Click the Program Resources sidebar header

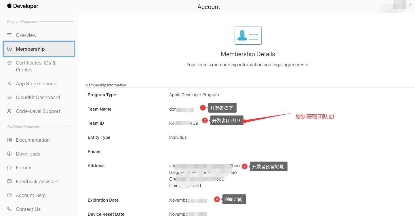[22, 22]
